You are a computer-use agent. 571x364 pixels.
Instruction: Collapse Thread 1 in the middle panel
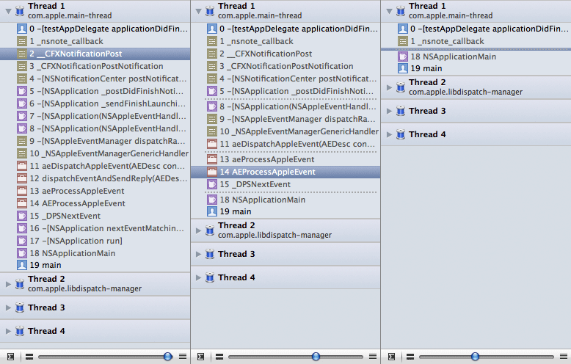[x=198, y=11]
